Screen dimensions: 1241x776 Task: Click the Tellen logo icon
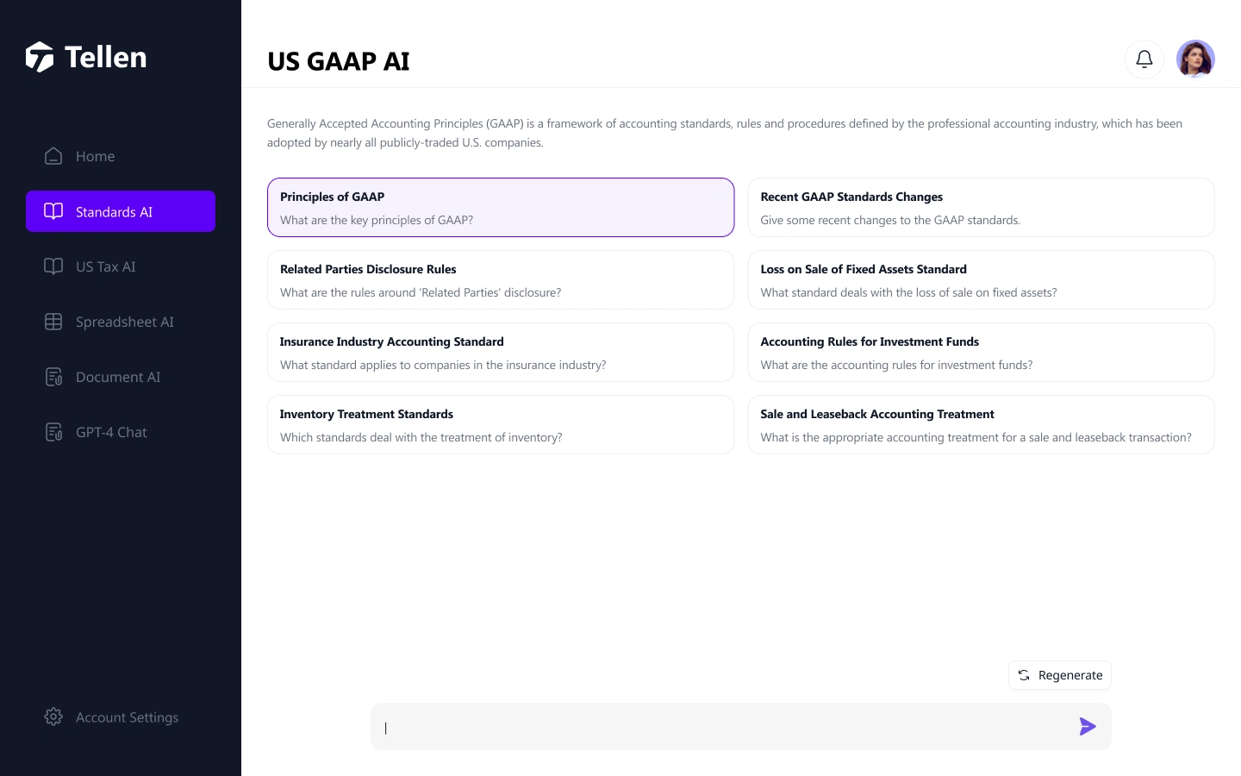click(x=40, y=57)
